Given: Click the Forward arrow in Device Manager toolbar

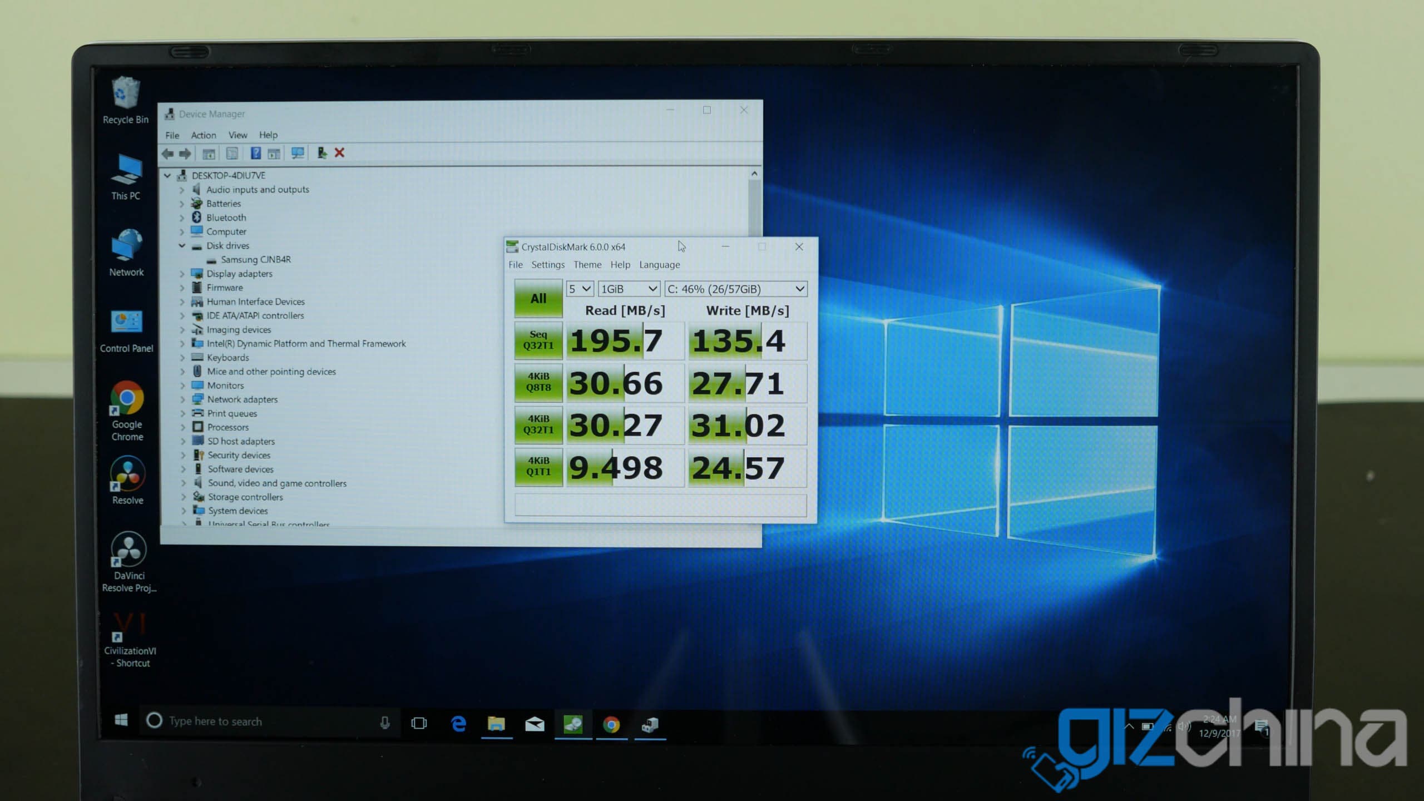Looking at the screenshot, I should [185, 154].
